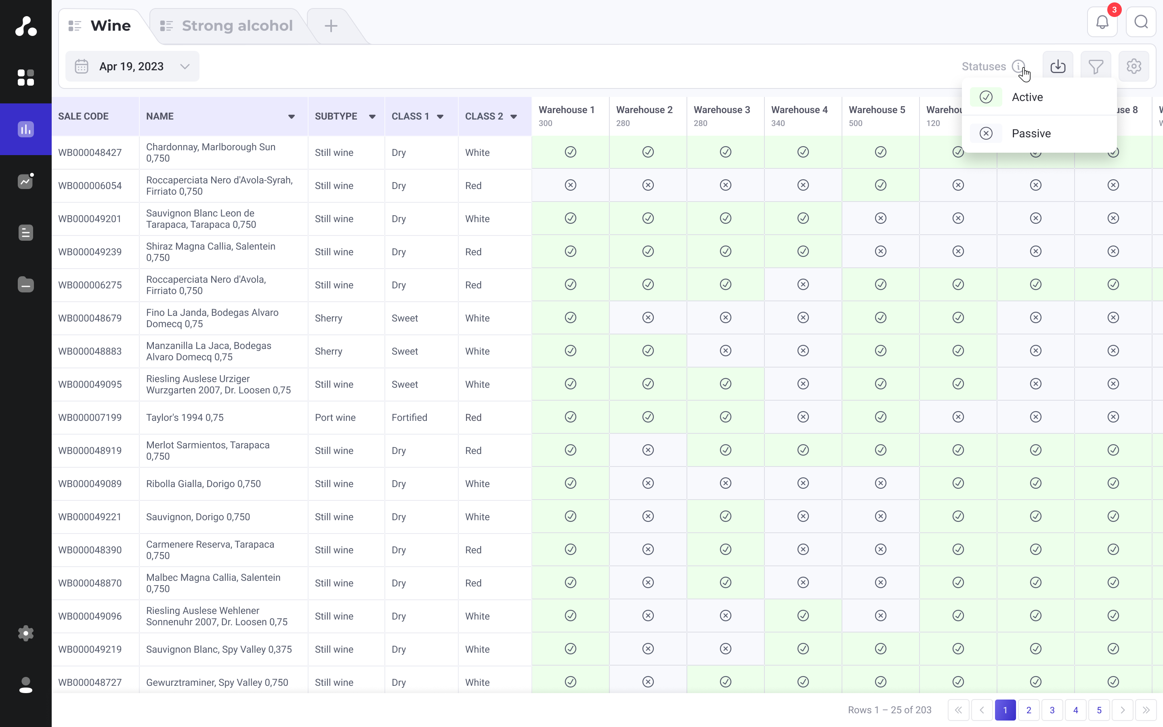Toggle Active status filter checkbox
The width and height of the screenshot is (1163, 727).
(987, 96)
